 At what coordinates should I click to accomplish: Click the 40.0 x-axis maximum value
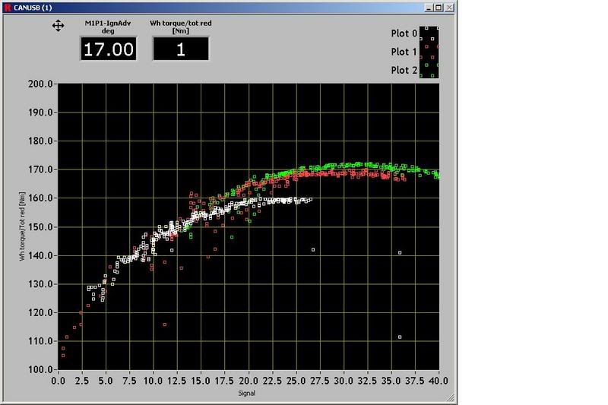[439, 380]
